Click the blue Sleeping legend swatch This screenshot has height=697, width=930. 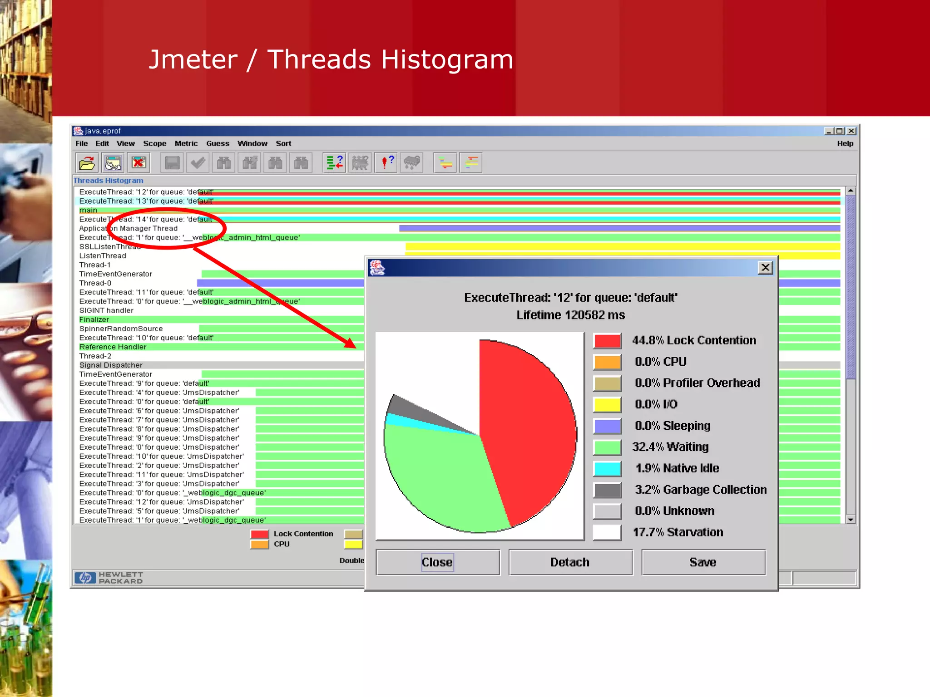click(x=608, y=426)
